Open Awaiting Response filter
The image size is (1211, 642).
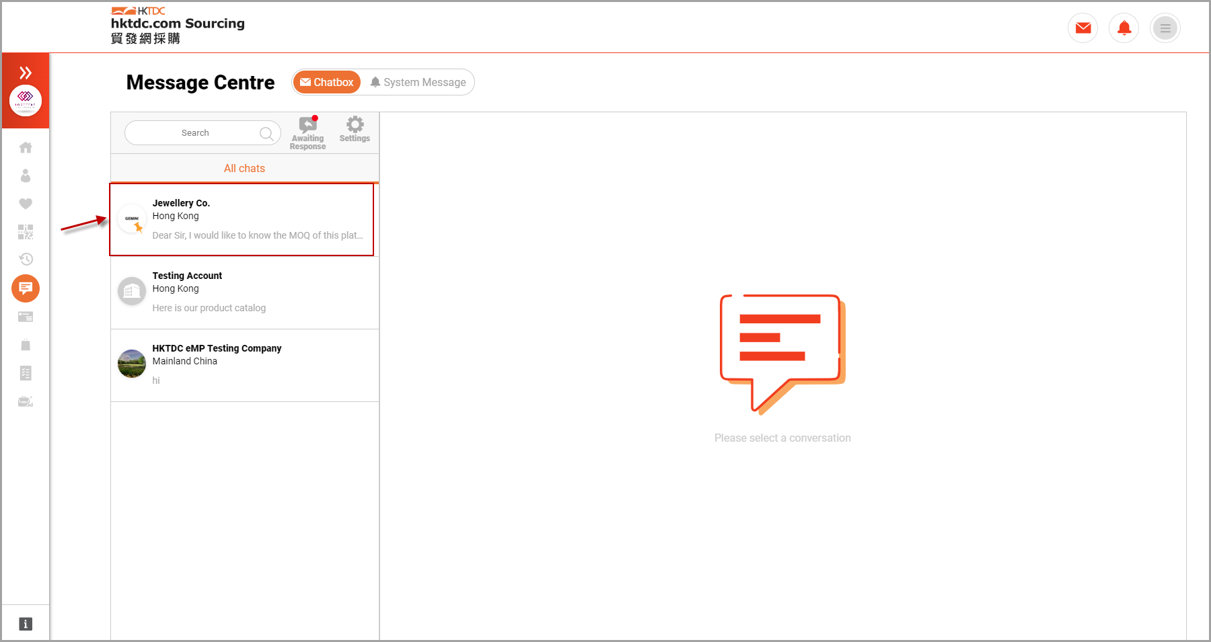click(307, 132)
